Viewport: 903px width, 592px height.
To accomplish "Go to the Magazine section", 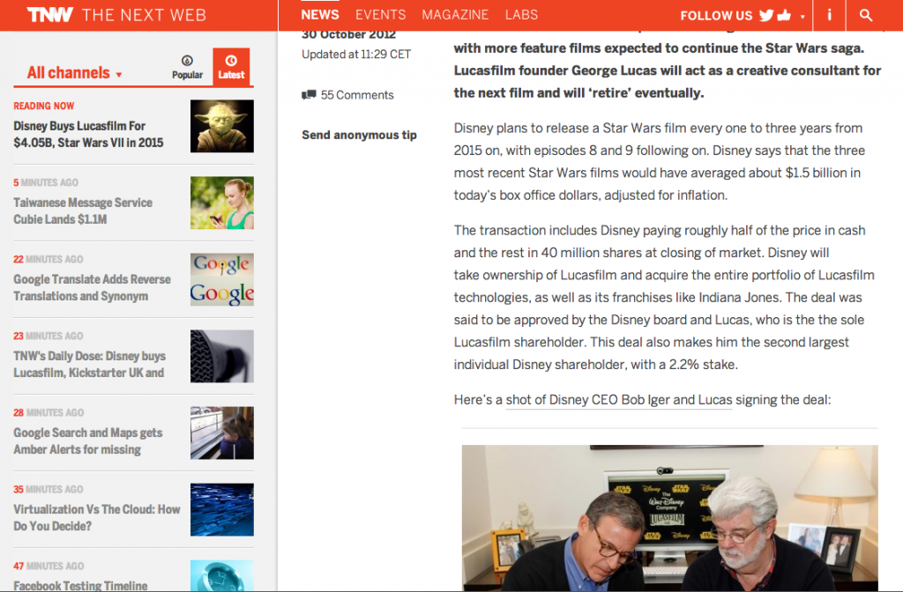I will (455, 15).
